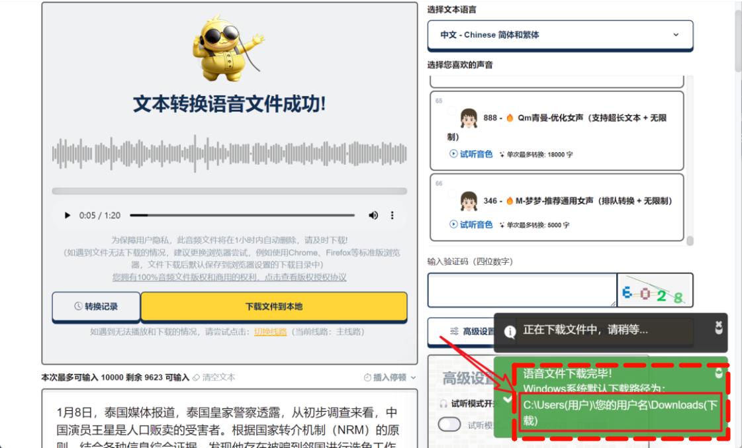Open the 切换线路 link

pos(270,332)
